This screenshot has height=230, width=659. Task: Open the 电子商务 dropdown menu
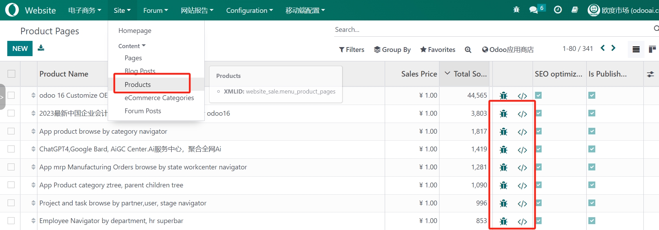(85, 10)
